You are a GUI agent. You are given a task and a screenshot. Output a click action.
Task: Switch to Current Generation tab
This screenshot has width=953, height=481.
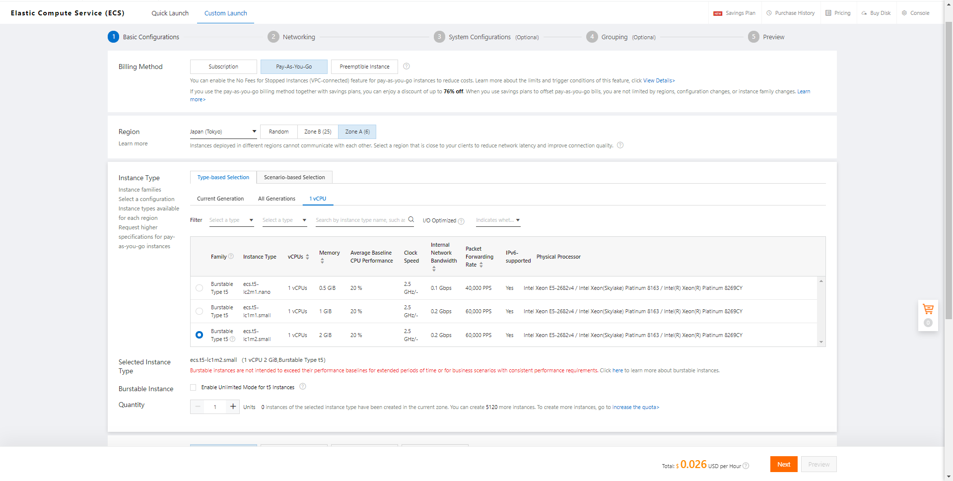220,199
